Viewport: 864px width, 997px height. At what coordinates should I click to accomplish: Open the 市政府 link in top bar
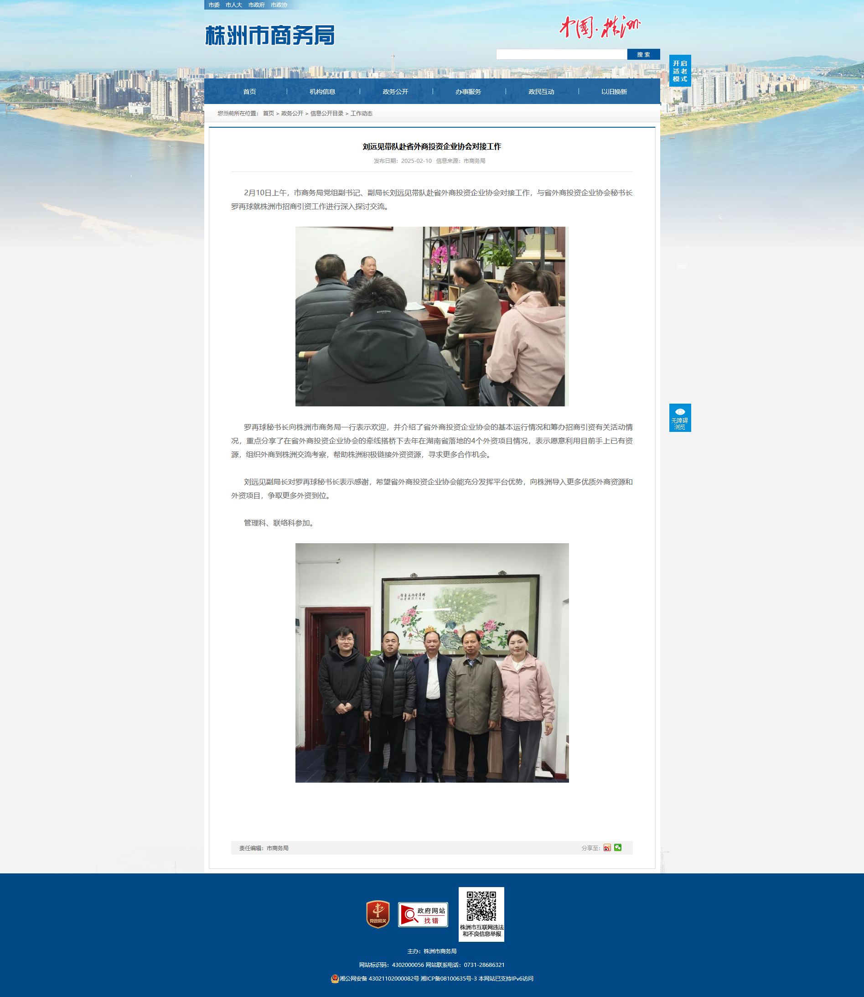pyautogui.click(x=256, y=5)
